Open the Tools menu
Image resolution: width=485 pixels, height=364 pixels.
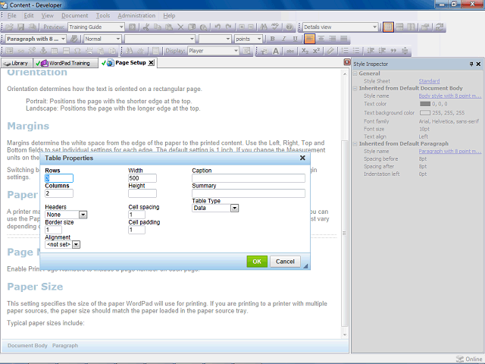(x=103, y=15)
